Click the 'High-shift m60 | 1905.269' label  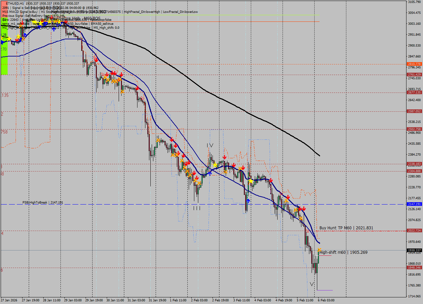pyautogui.click(x=343, y=252)
